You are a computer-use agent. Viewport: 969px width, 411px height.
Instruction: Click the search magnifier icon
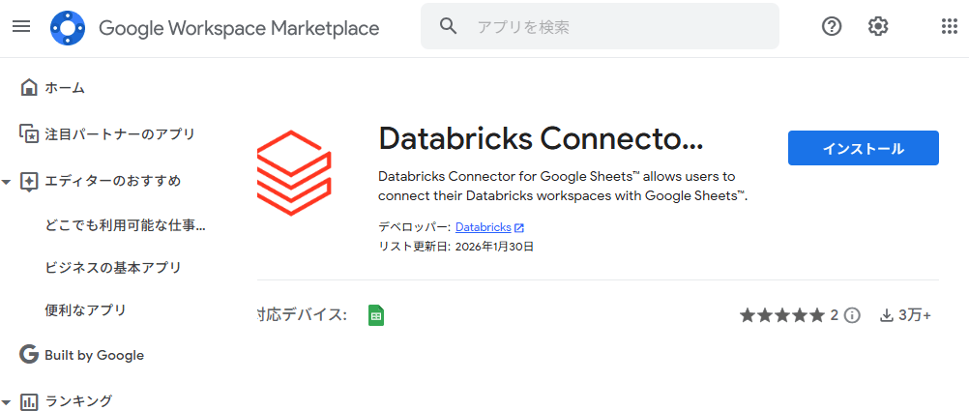click(448, 27)
